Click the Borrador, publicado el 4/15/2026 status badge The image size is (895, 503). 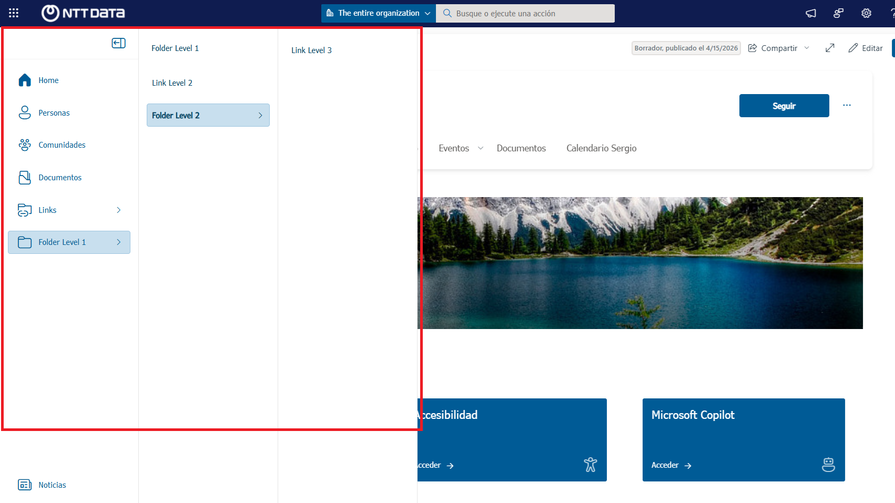686,48
